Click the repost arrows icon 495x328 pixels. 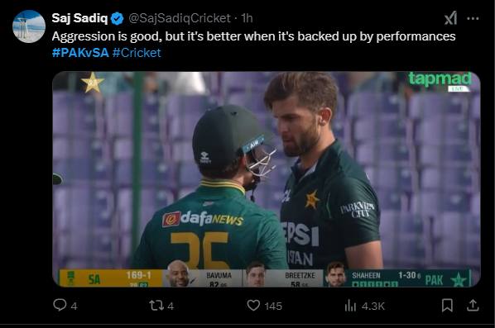156,306
